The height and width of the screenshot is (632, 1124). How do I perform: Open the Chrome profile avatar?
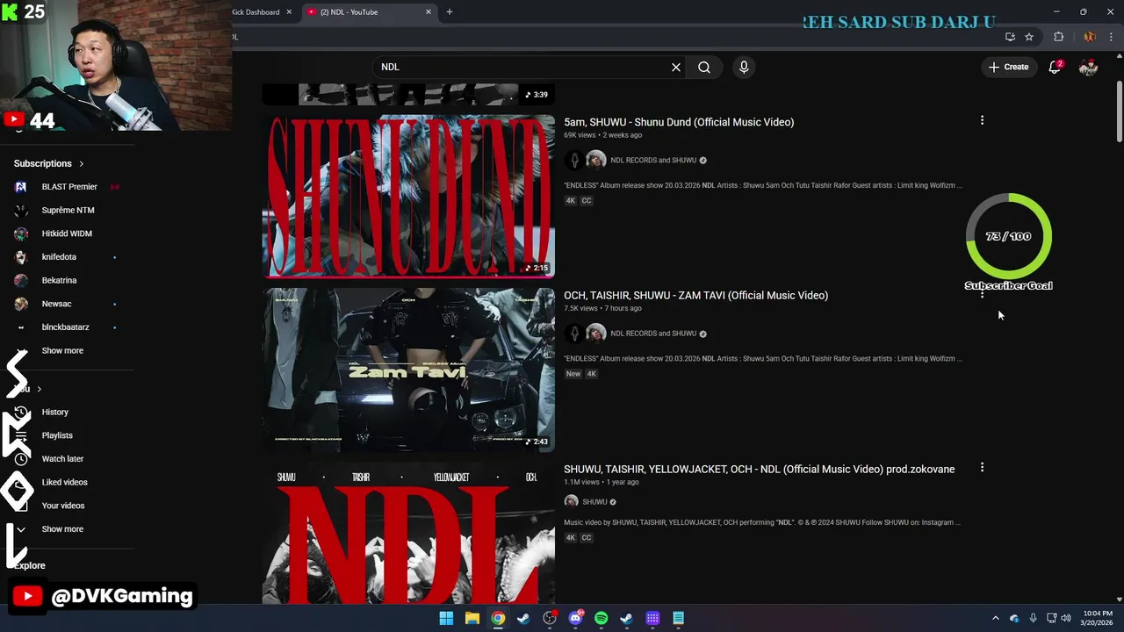click(x=1089, y=37)
